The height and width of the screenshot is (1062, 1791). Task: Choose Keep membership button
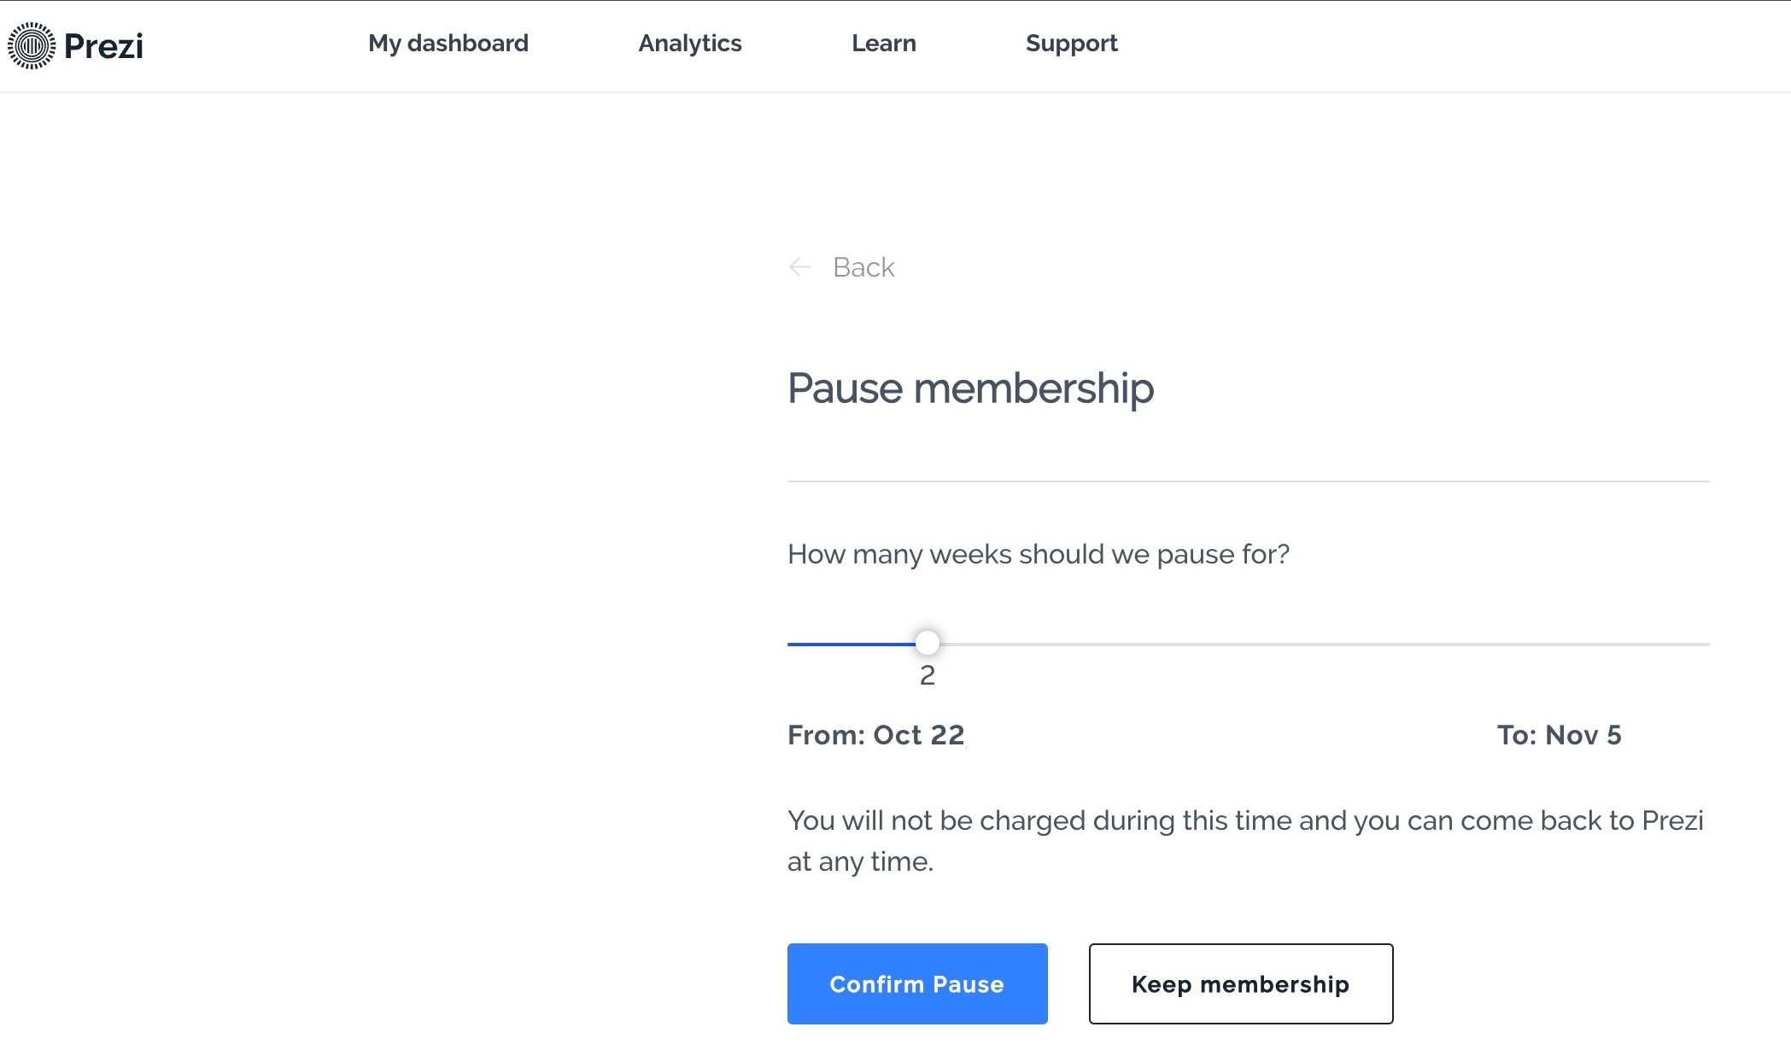[1240, 983]
